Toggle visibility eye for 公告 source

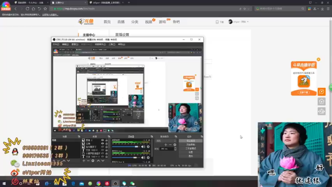tap(103, 143)
